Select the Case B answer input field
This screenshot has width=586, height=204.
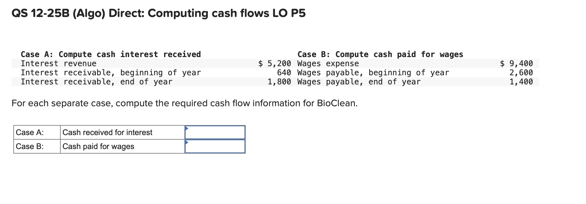click(x=215, y=147)
